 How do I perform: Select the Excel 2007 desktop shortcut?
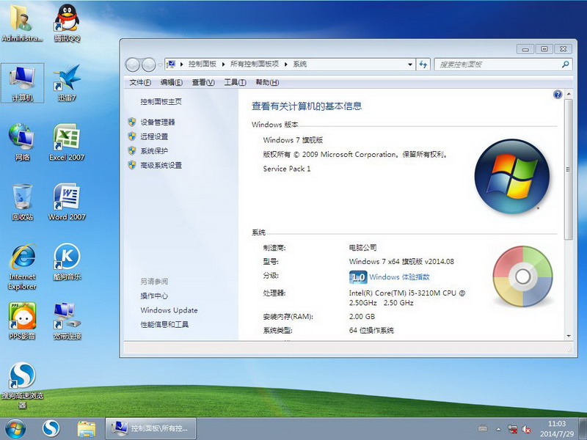click(67, 142)
